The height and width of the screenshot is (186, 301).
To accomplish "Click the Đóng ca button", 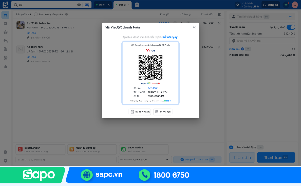I will (x=270, y=5).
